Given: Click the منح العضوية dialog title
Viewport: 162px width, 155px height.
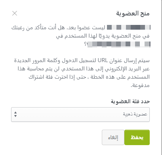Looking at the screenshot, I should coord(133,13).
